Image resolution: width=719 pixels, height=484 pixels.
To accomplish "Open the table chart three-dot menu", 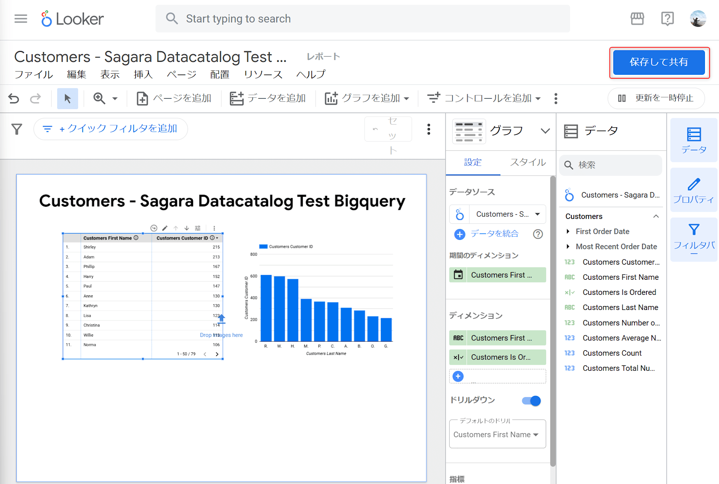I will [214, 228].
